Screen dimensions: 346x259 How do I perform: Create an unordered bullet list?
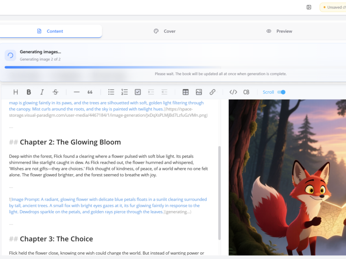(x=111, y=92)
